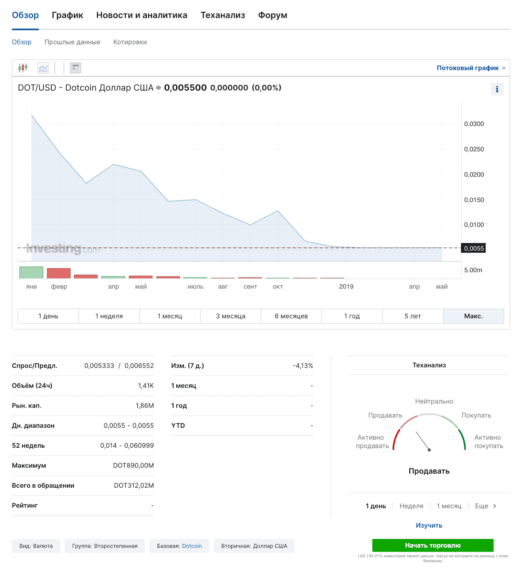Select the Макс. chart range
The image size is (523, 567).
tap(473, 316)
